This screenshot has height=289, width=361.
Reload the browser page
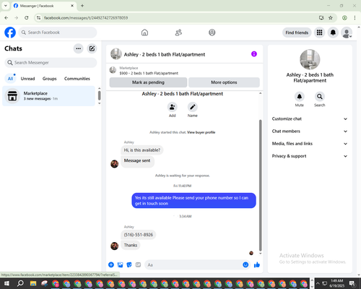click(27, 17)
